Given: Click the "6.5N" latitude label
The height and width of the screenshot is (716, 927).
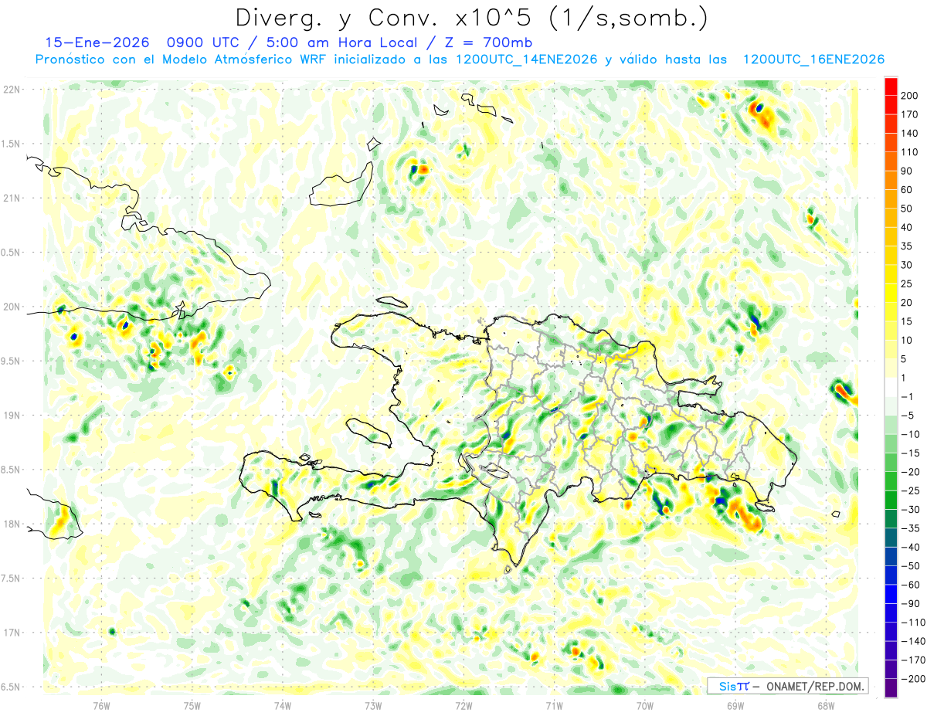Looking at the screenshot, I should (x=11, y=687).
